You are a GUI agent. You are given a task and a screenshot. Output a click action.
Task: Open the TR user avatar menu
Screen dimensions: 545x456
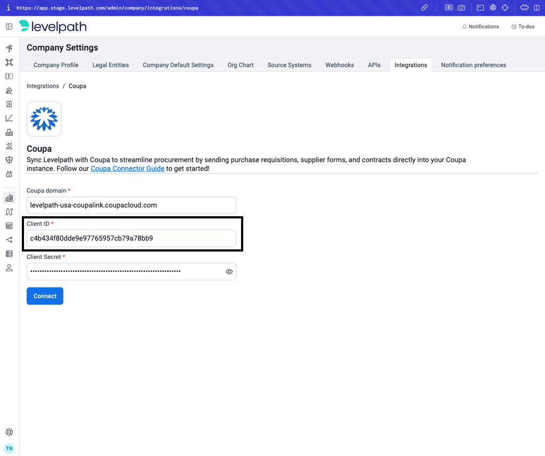(9, 448)
